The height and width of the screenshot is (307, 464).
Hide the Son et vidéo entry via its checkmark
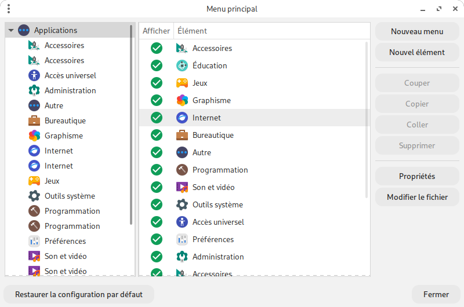pyautogui.click(x=157, y=187)
